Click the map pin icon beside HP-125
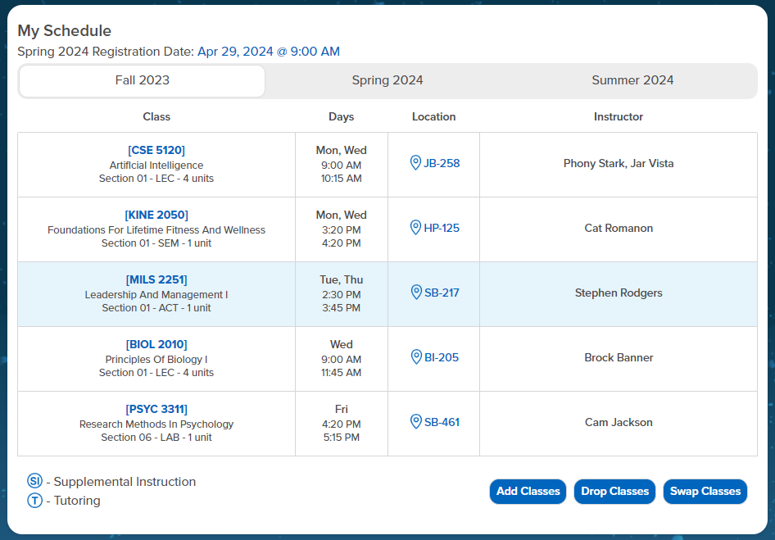Screen dimensions: 775x540 (415, 228)
